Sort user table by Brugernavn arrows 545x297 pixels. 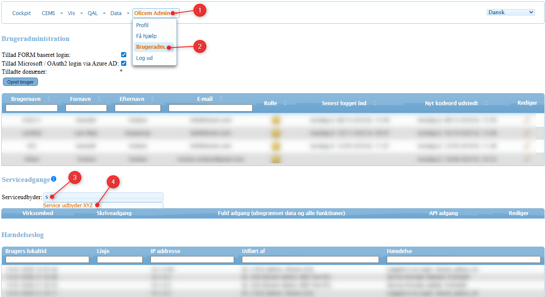(x=49, y=99)
